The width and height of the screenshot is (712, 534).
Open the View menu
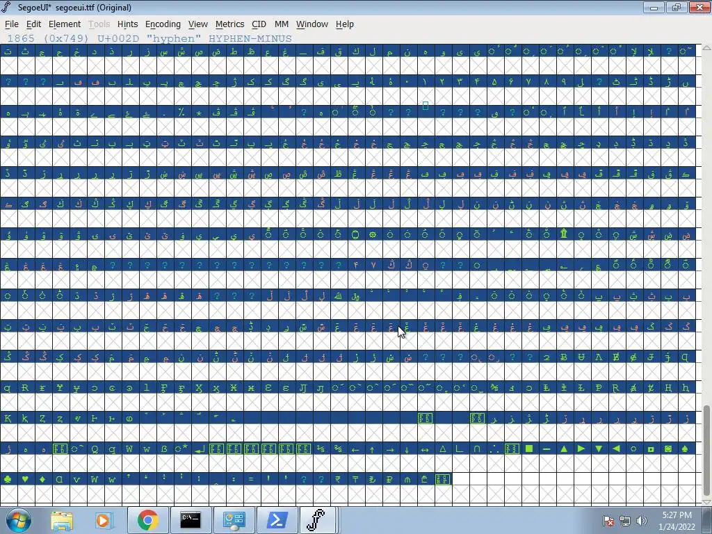(x=198, y=24)
